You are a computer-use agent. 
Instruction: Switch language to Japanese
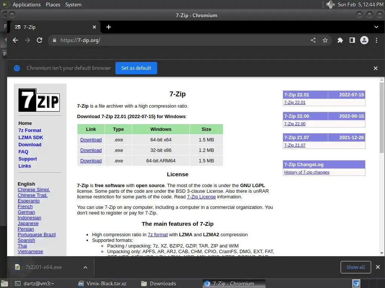(x=28, y=223)
